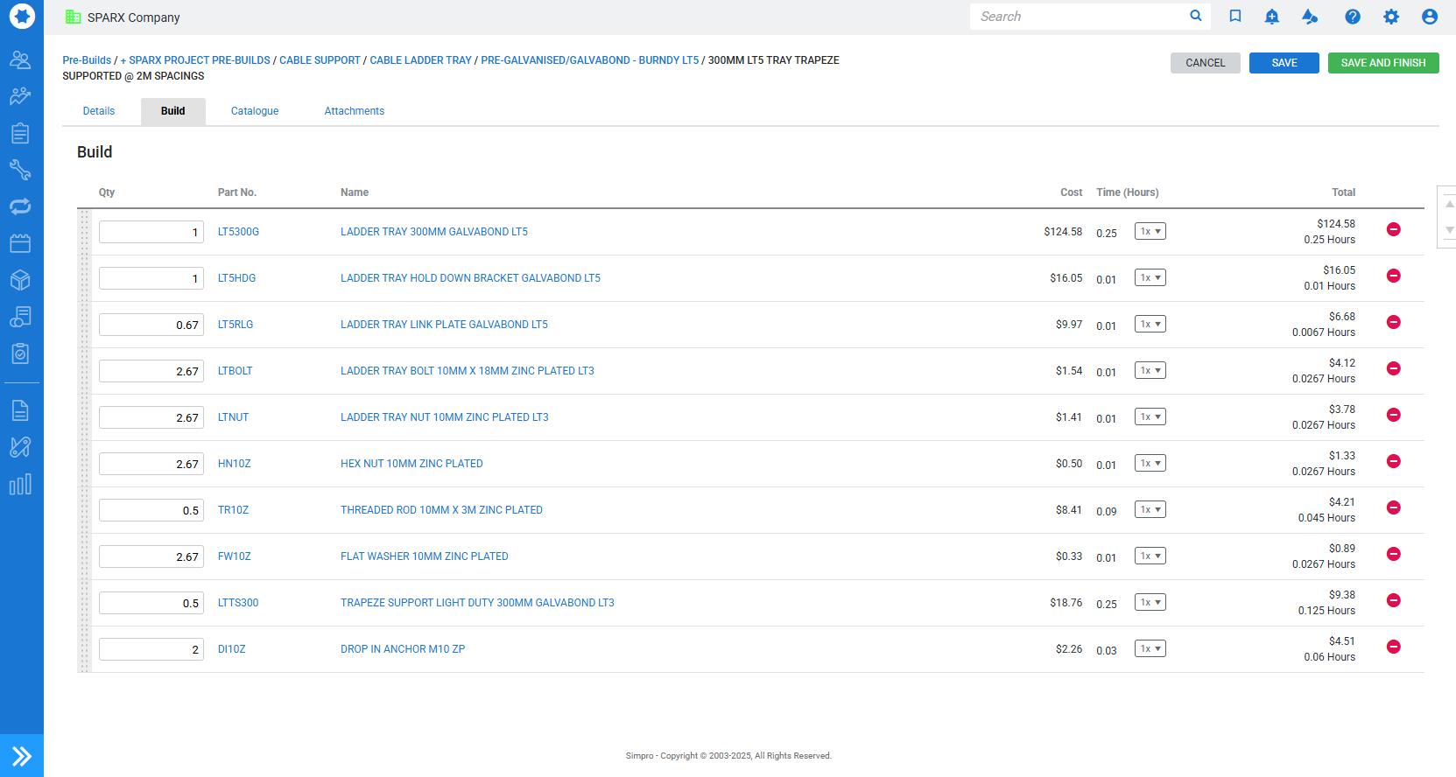Image resolution: width=1456 pixels, height=777 pixels.
Task: Open the CABLE LADDER TRAY breadcrumb link
Action: 420,60
